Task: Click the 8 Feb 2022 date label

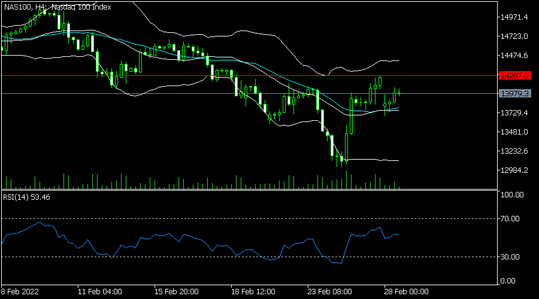Action: coord(20,292)
